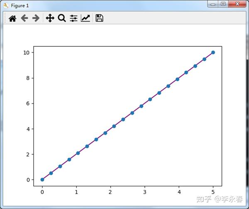Viewport: 249px width, 209px height.
Task: Click the data point at the origin
Action: coord(42,180)
